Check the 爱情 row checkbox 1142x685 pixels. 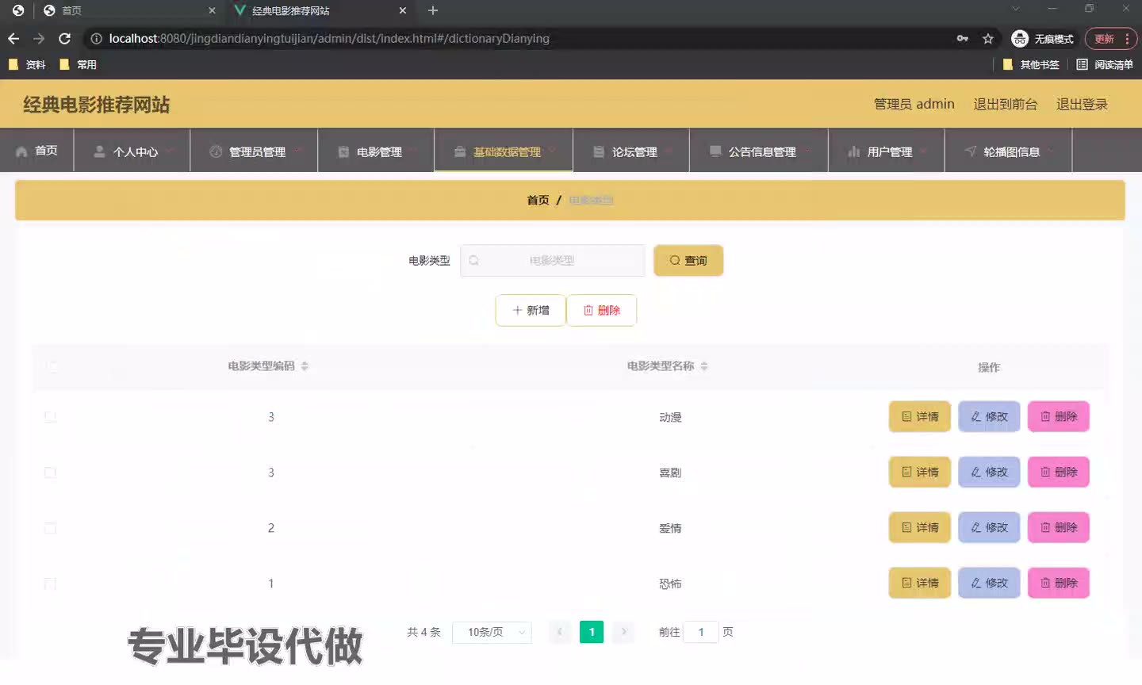coord(50,528)
